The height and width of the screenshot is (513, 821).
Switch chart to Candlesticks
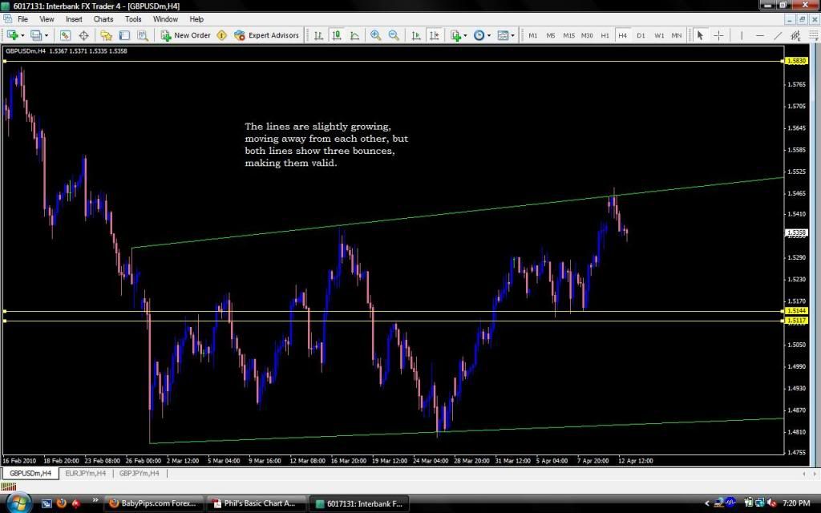click(337, 35)
